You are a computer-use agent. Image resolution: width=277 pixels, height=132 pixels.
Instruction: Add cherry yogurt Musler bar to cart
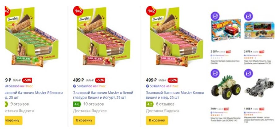click(84, 120)
